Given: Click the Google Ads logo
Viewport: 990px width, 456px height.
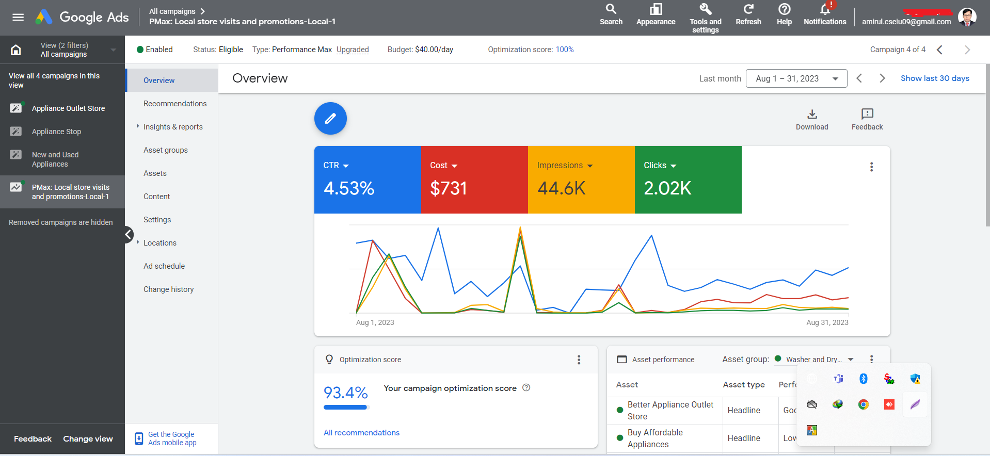Looking at the screenshot, I should coord(82,17).
